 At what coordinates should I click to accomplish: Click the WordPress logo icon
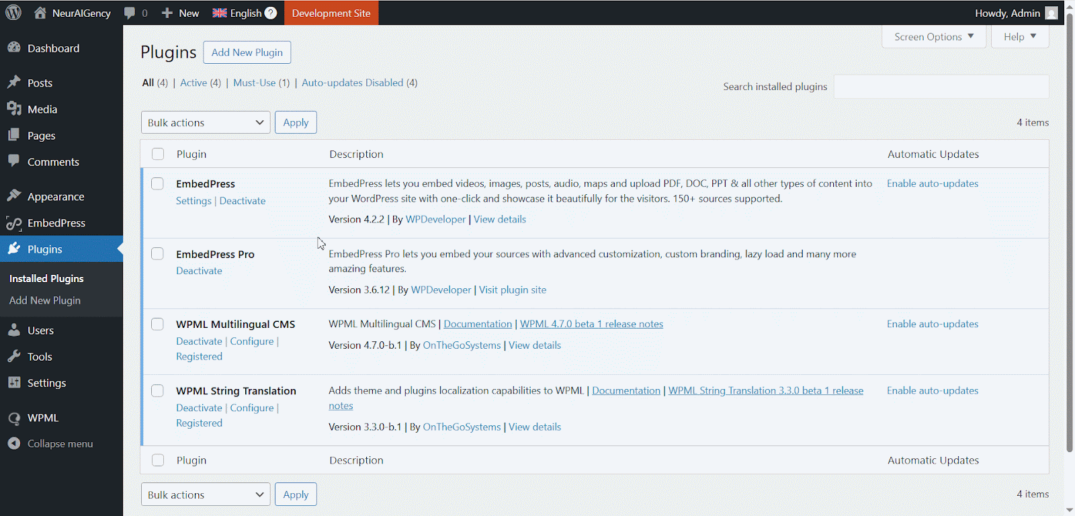click(13, 13)
